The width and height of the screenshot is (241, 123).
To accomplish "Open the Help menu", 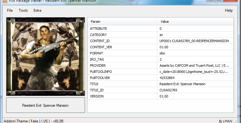I will pos(229,10).
